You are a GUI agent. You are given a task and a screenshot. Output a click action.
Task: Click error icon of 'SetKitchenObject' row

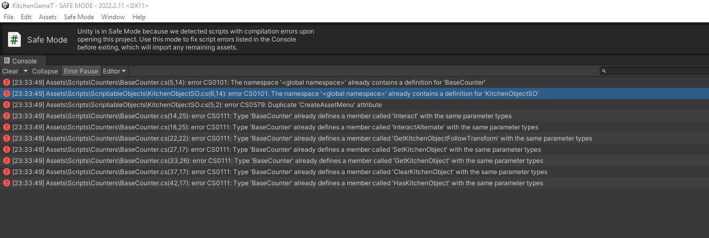(7, 150)
